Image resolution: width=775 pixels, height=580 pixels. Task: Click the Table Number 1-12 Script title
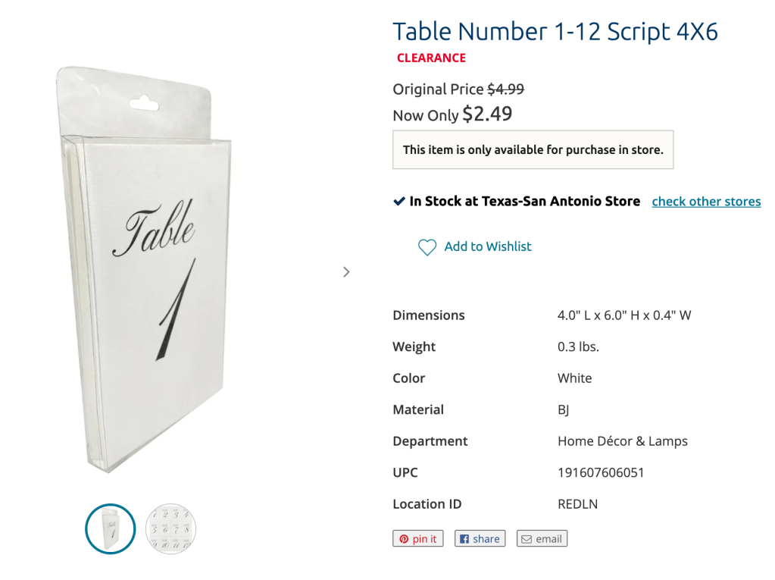click(555, 32)
